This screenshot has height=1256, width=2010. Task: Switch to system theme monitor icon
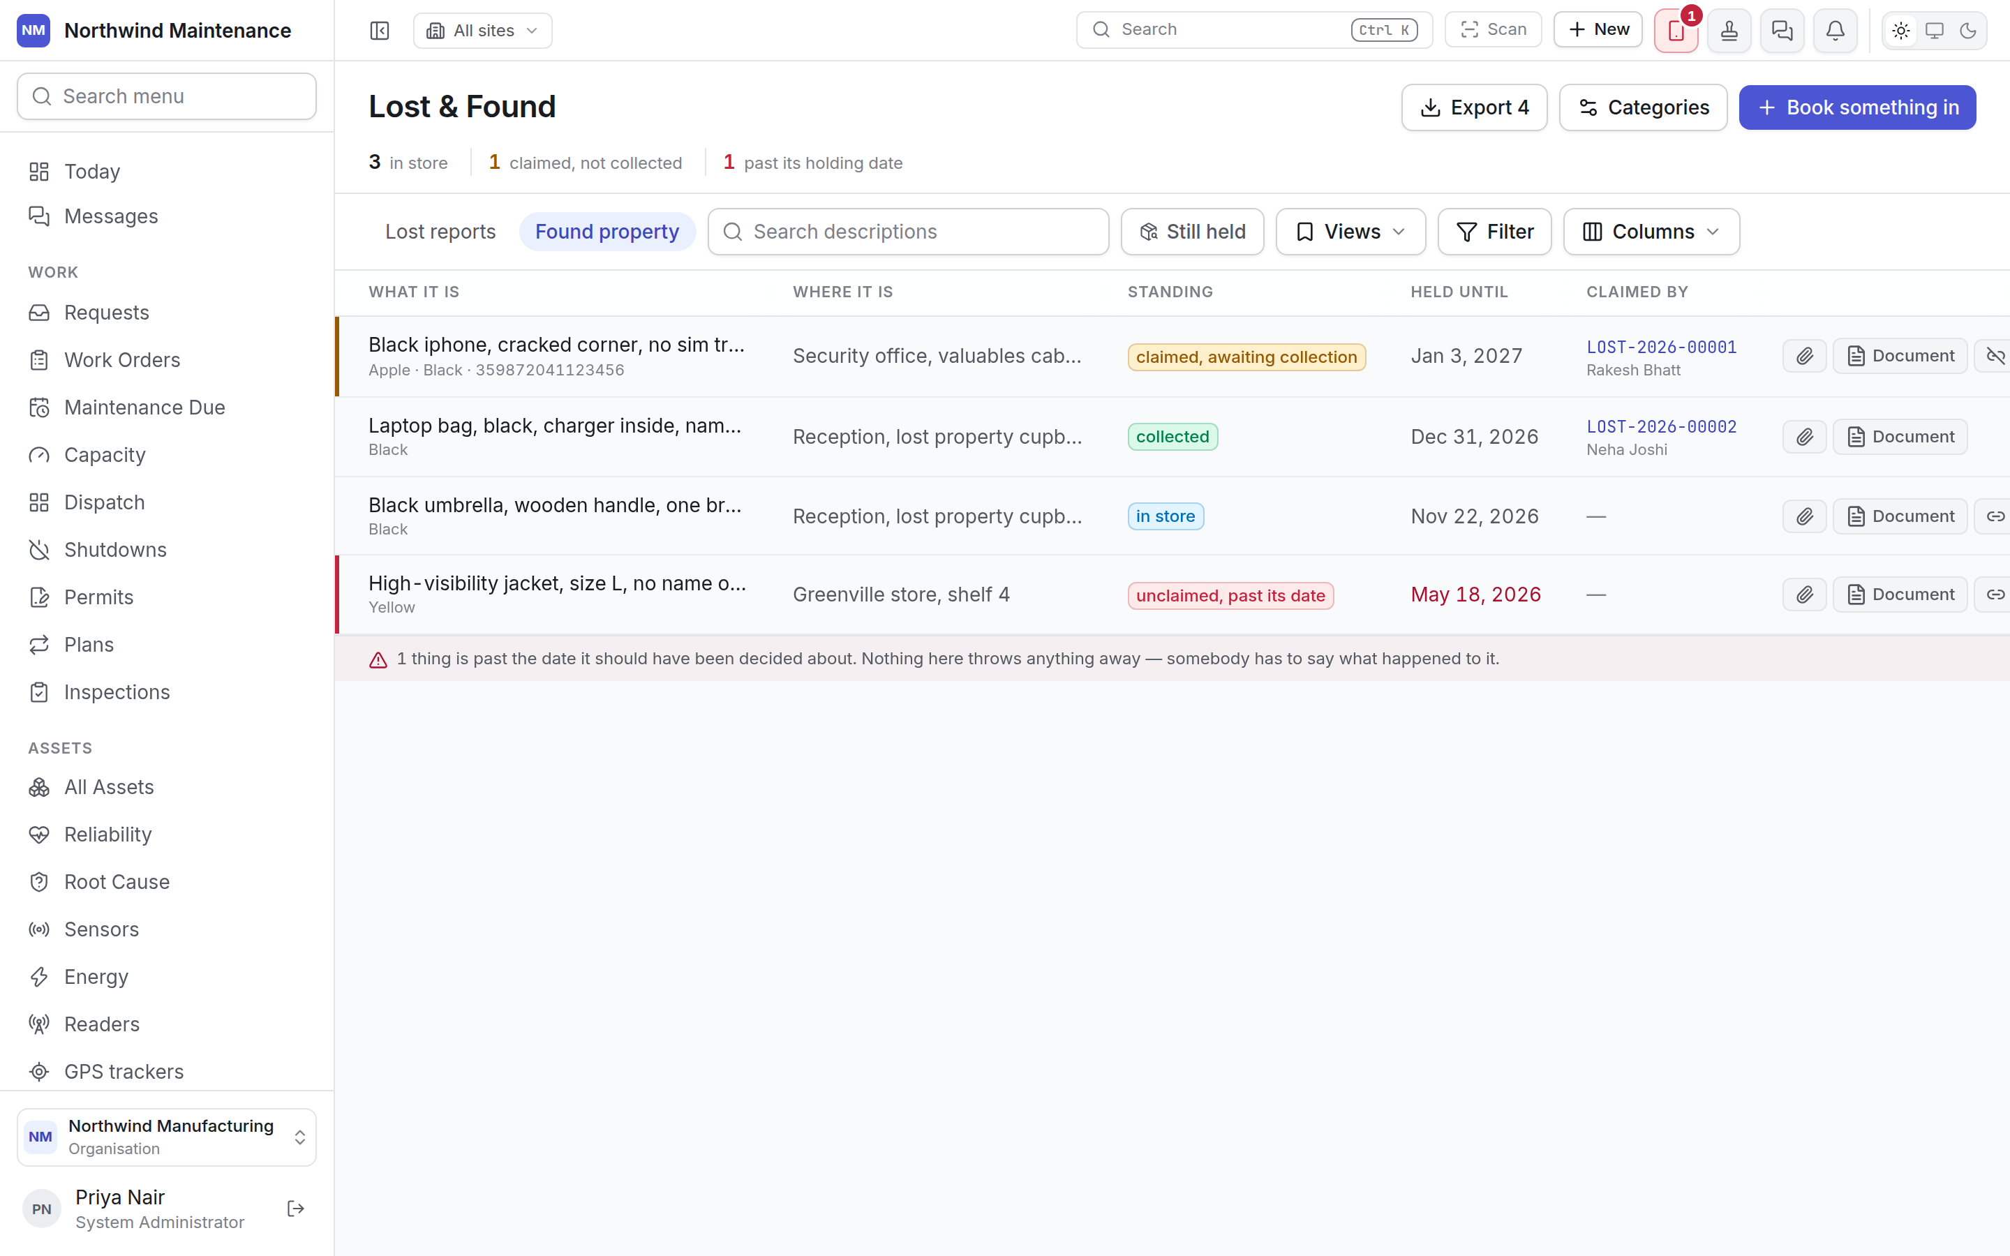pyautogui.click(x=1935, y=31)
